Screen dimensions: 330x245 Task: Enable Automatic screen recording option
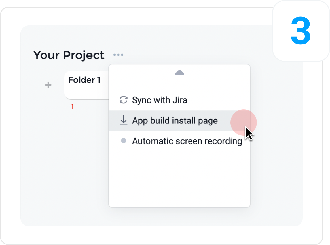pos(187,141)
